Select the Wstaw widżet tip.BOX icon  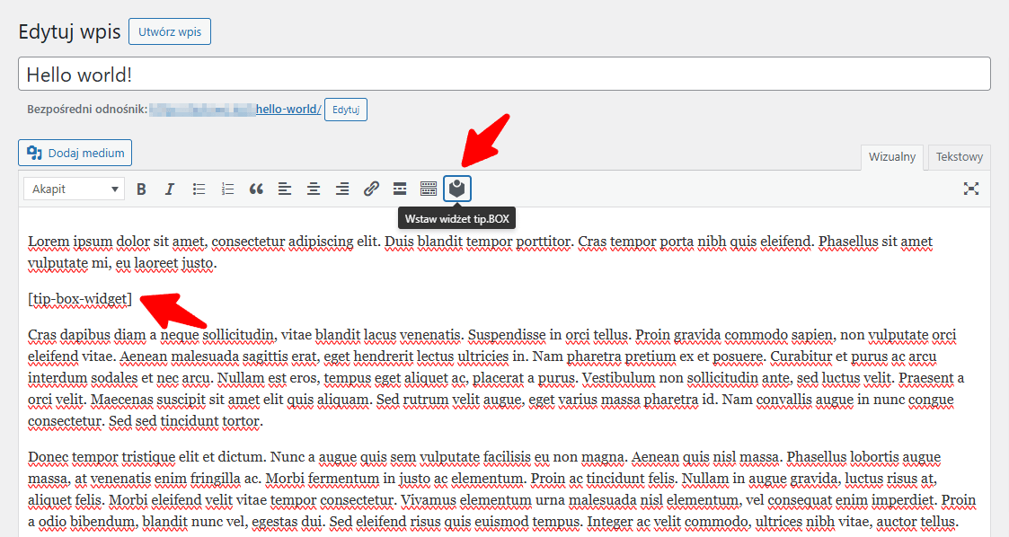[x=457, y=189]
